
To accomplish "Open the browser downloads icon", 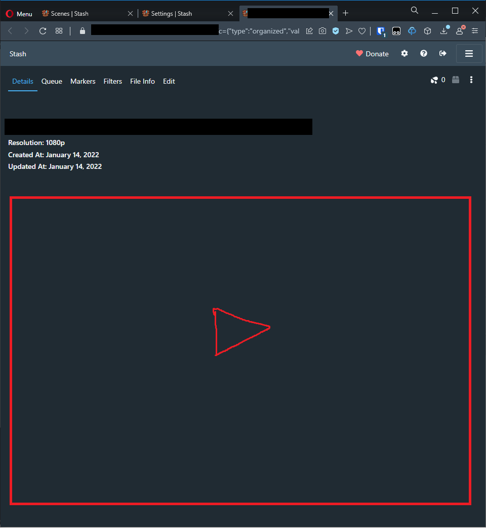I will click(x=444, y=31).
